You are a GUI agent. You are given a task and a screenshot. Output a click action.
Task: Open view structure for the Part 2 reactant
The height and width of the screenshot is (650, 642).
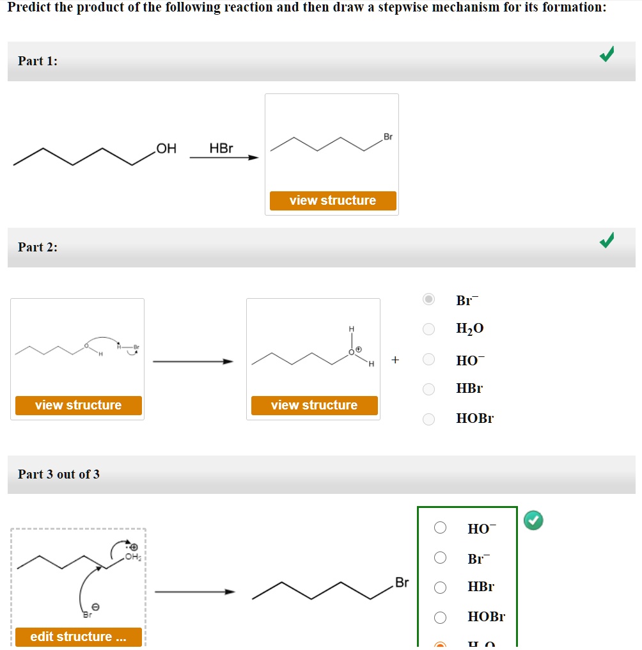pos(77,405)
